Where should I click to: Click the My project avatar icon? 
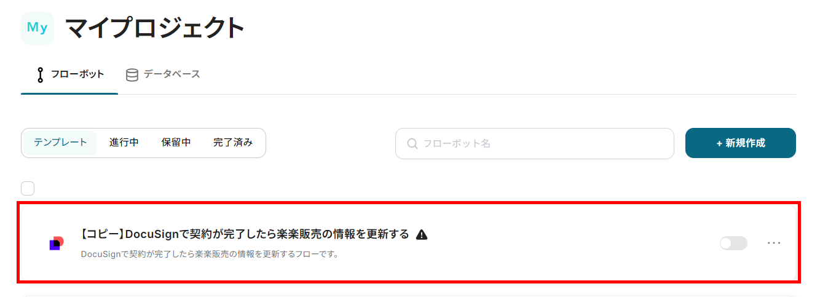coord(37,28)
